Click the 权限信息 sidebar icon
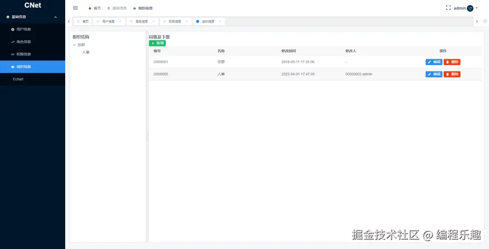 coord(13,54)
